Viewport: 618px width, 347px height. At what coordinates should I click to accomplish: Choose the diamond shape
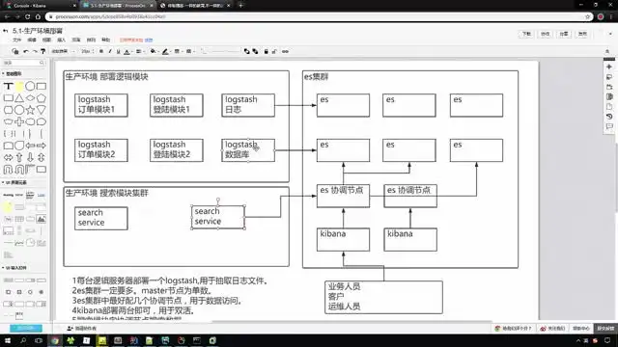[x=30, y=98]
